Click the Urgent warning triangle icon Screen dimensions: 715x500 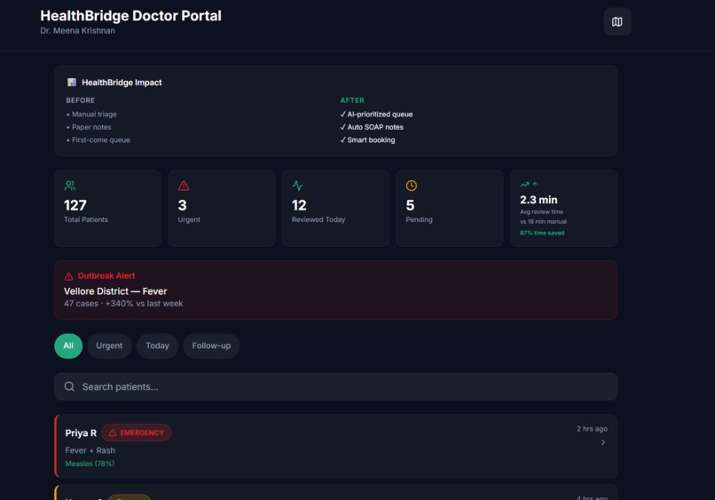pos(184,186)
